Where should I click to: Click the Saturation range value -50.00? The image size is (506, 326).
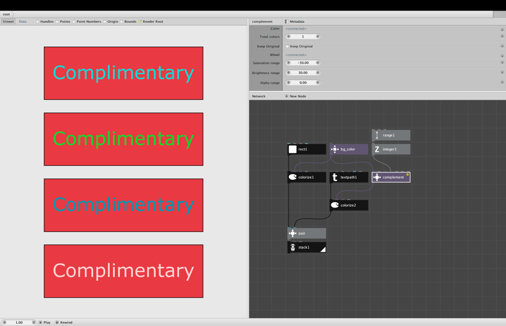tap(303, 63)
